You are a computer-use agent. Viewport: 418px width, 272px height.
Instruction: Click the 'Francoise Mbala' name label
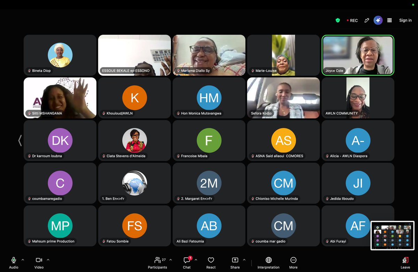194,156
